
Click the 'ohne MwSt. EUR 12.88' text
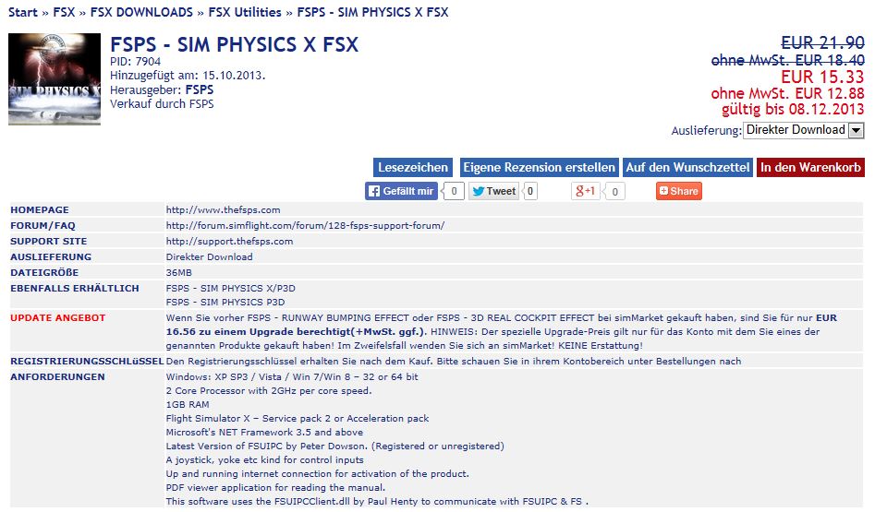787,93
